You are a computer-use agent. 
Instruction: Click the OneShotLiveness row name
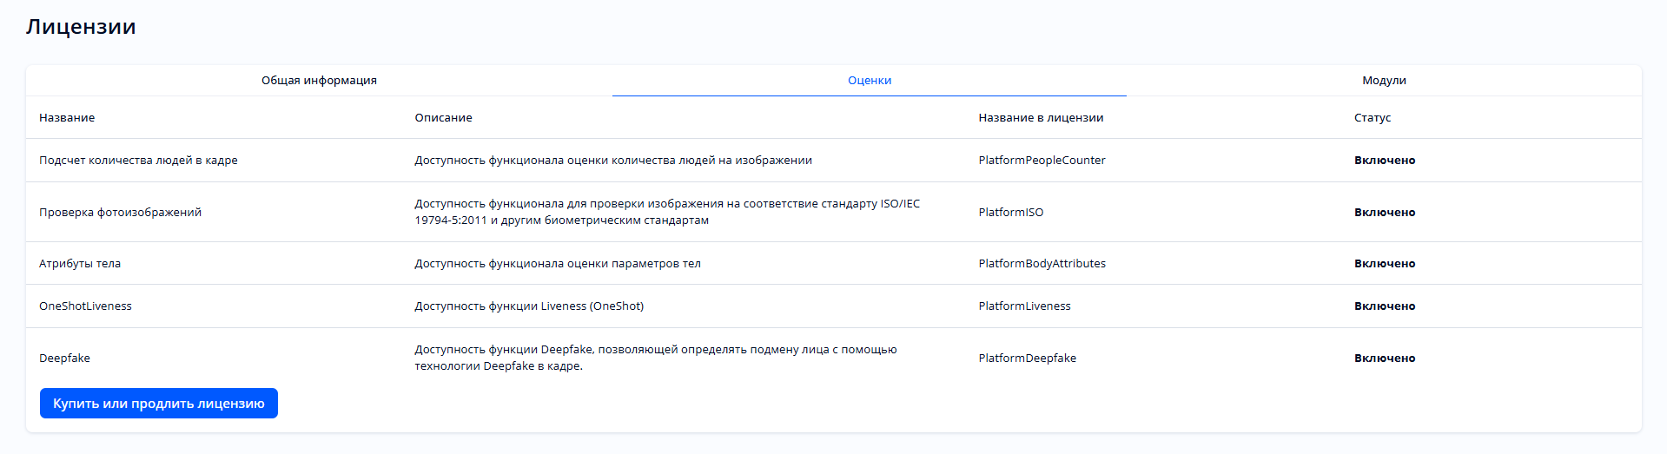[x=85, y=306]
